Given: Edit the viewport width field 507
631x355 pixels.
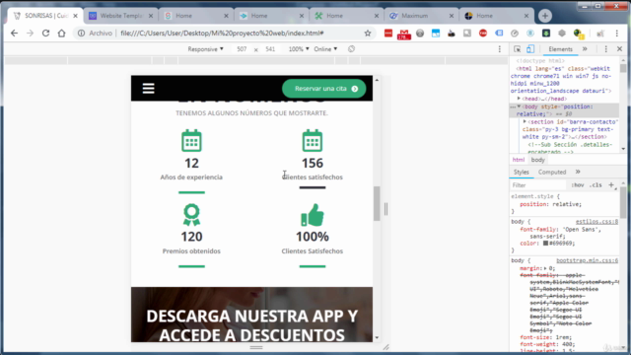Looking at the screenshot, I should pyautogui.click(x=242, y=49).
